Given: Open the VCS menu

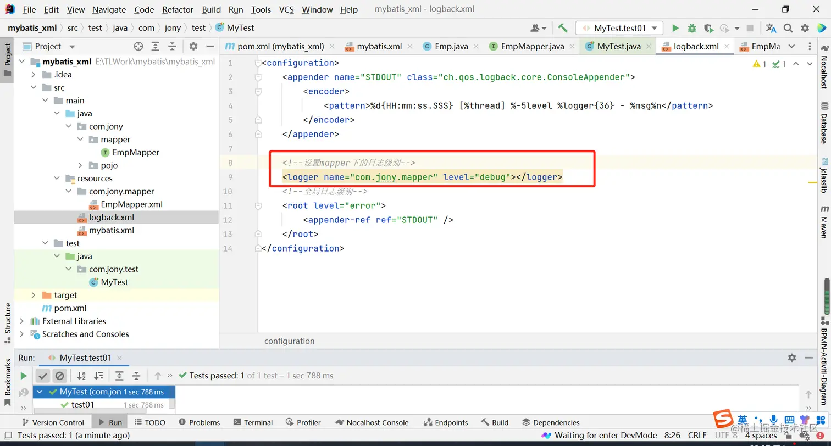Looking at the screenshot, I should point(286,9).
